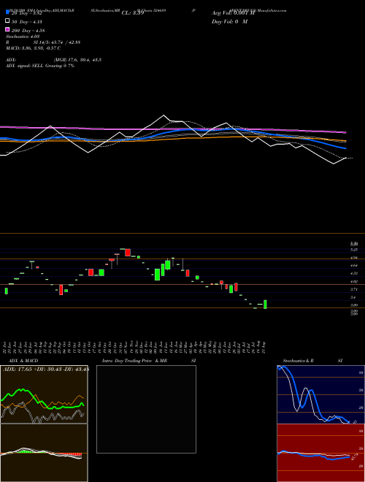
Task: Click the 'CL: 3.39' closing price label
Action: (x=133, y=13)
